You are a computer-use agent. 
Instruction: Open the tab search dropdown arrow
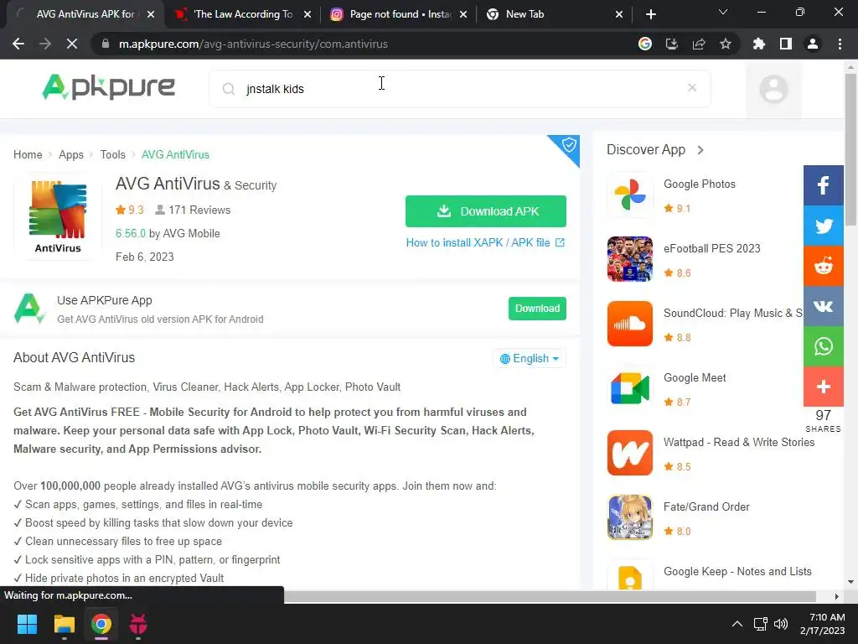pos(723,12)
